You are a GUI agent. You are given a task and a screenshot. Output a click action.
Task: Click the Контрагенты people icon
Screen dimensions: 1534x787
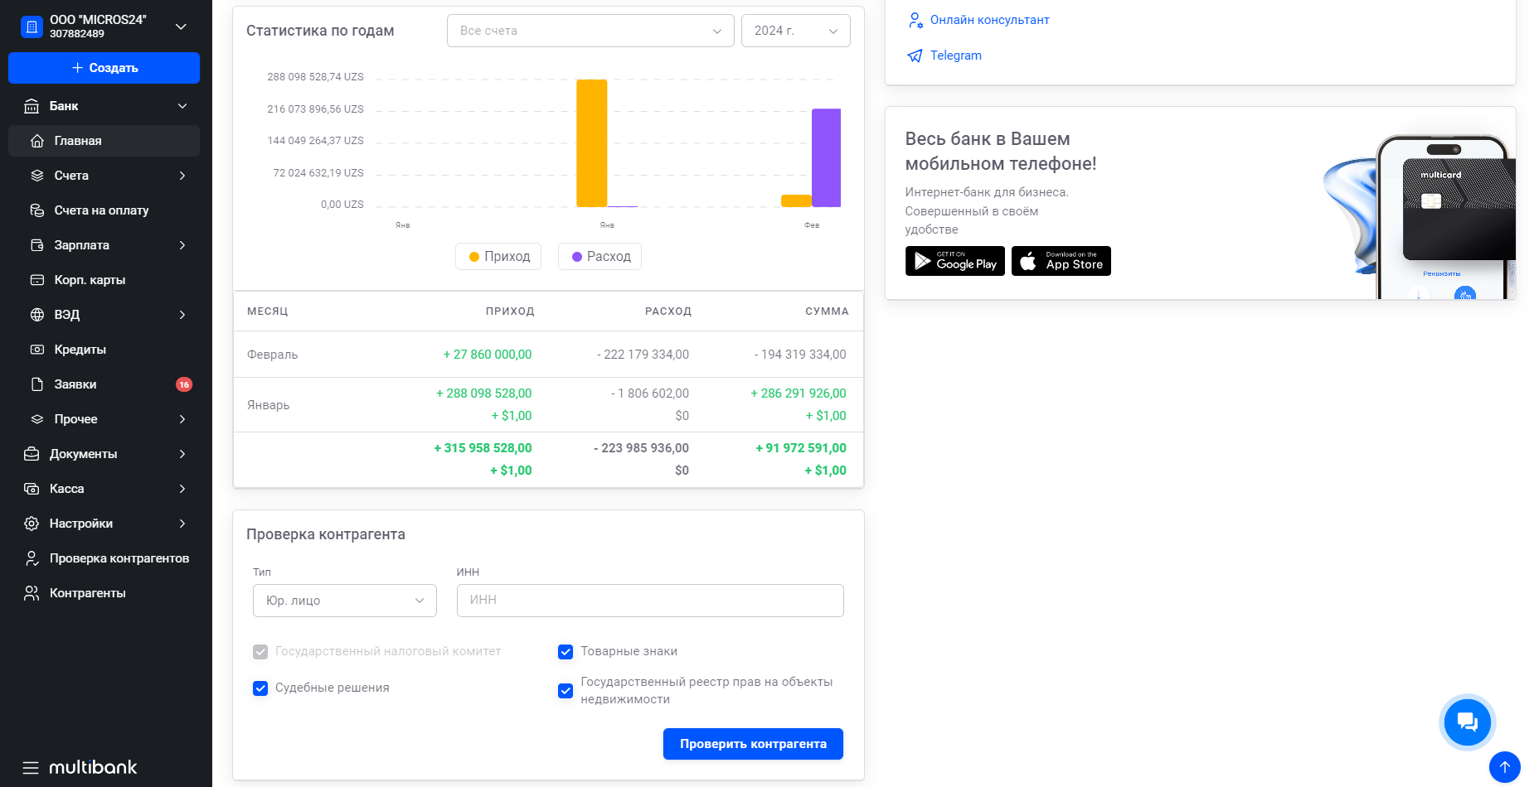coord(32,593)
